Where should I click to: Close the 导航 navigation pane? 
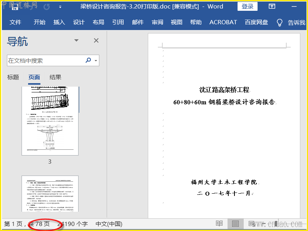click(96, 40)
